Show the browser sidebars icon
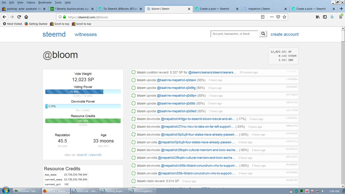 coord(325,17)
